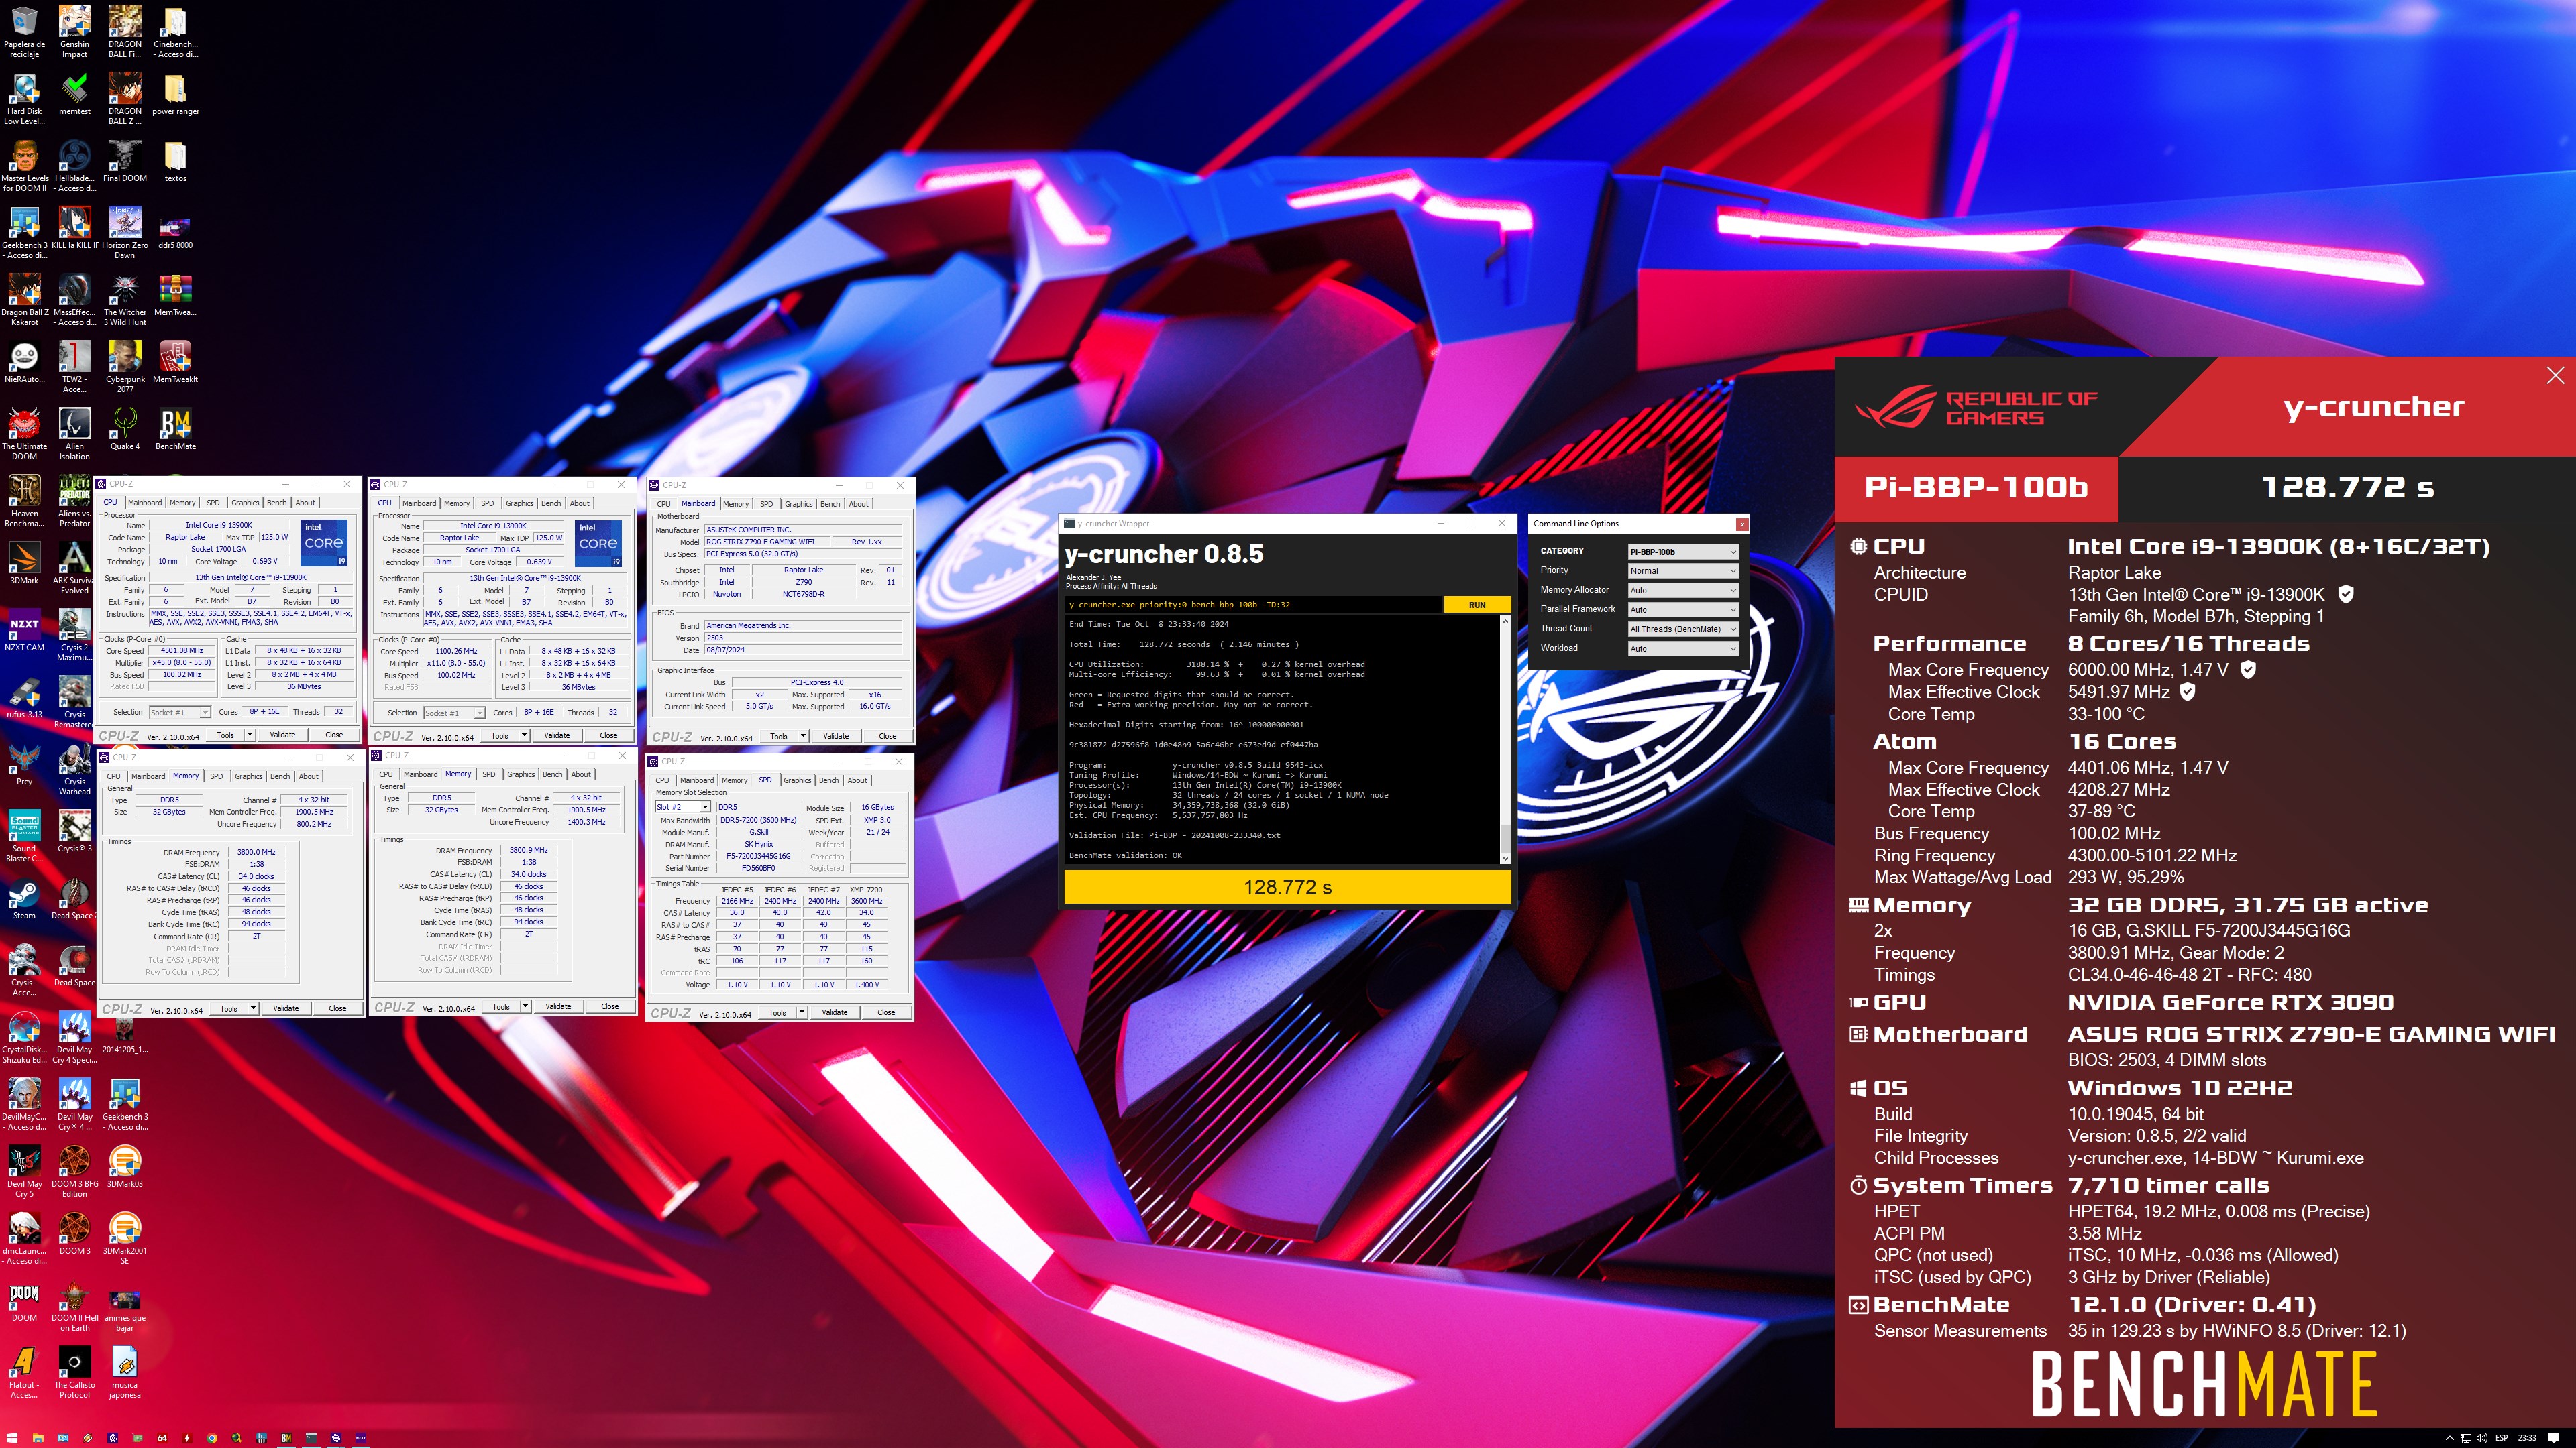This screenshot has height=1448, width=2576.
Task: Click the ESP input language indicator
Action: [x=2502, y=1438]
